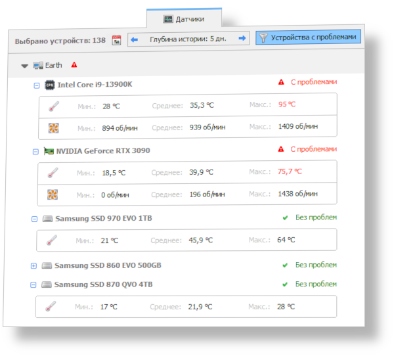Screen dimensions: 394x358
Task: Select NVIDIA max temperature 75,7 °C
Action: click(290, 171)
